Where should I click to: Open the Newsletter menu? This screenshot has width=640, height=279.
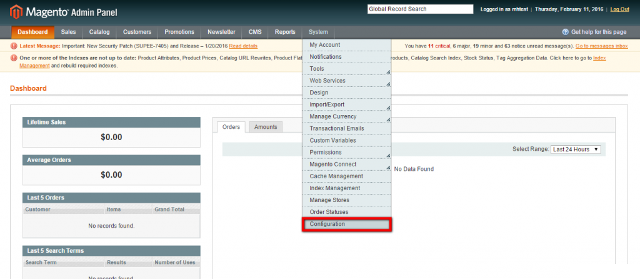pyautogui.click(x=221, y=32)
